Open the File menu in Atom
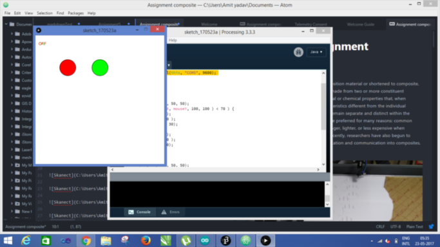The height and width of the screenshot is (247, 440). (7, 13)
